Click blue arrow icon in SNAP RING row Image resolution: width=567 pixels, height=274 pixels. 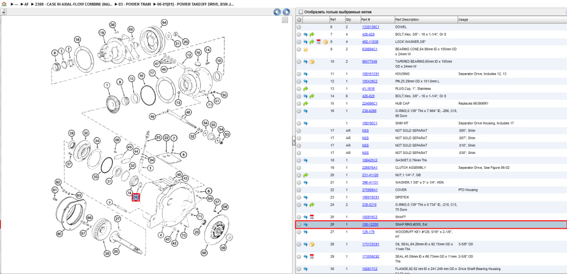click(x=305, y=225)
